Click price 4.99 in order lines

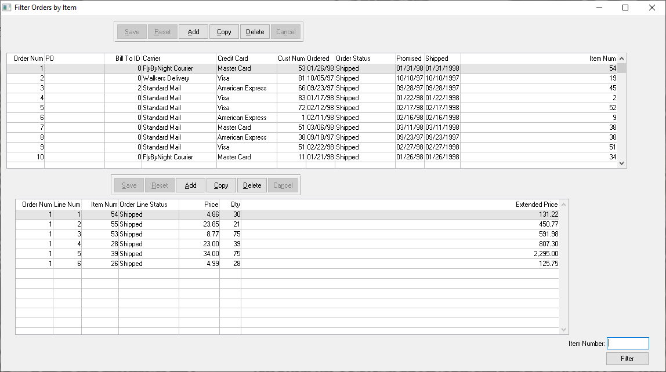(199, 264)
